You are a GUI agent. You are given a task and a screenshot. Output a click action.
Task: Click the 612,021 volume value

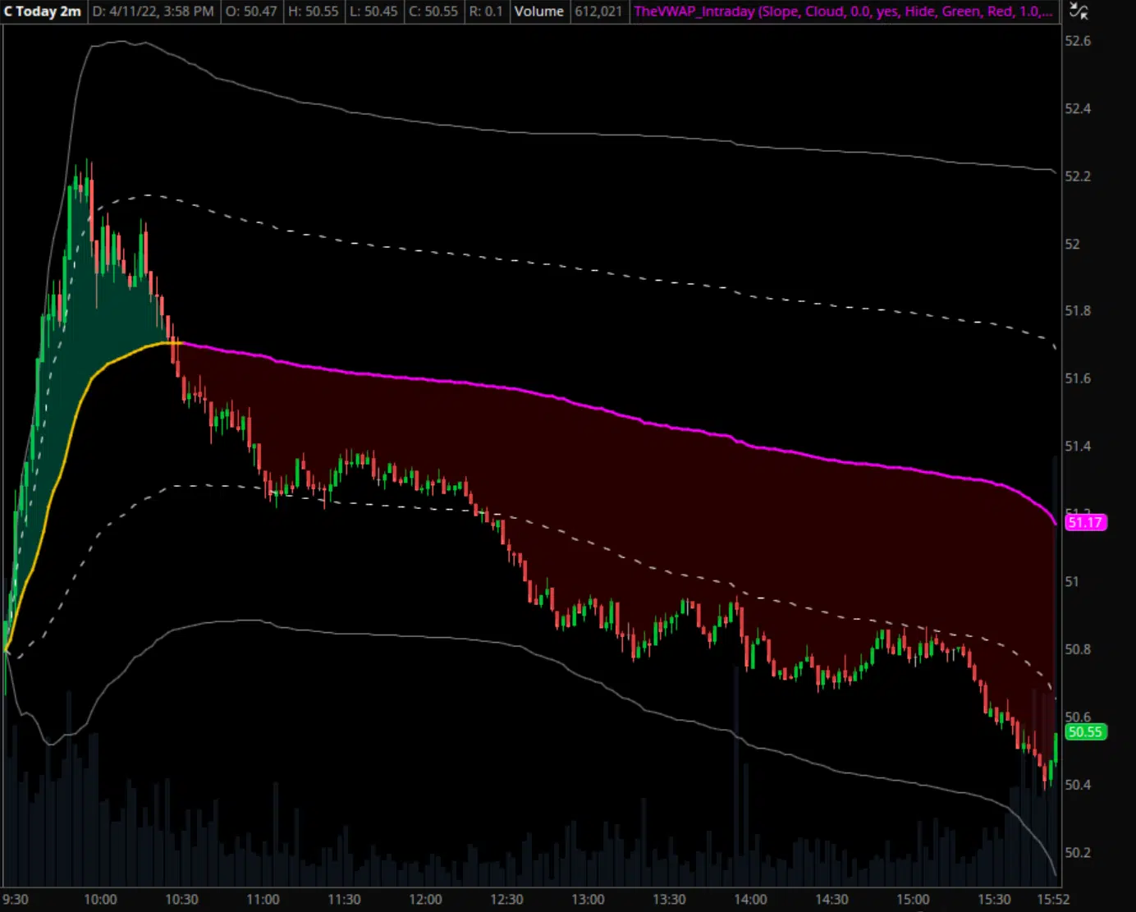(x=598, y=11)
